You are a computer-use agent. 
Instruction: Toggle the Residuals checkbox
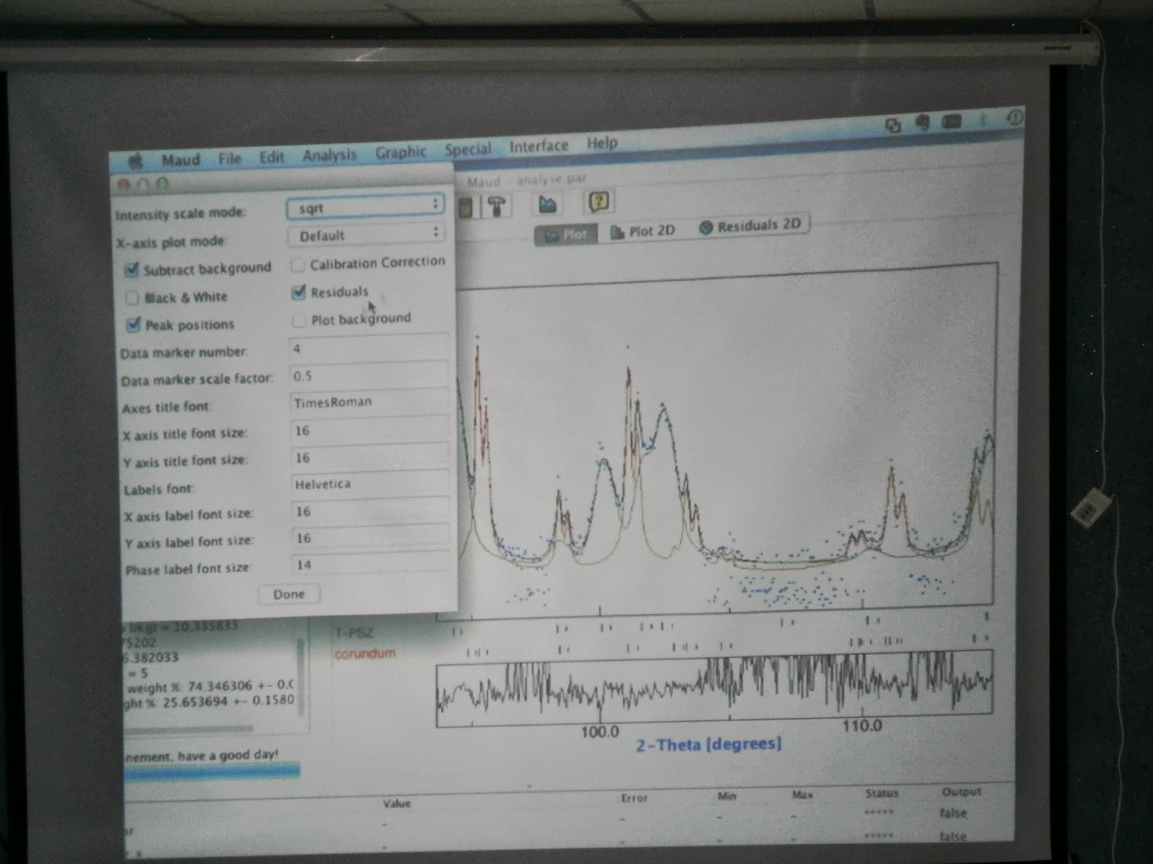point(298,292)
